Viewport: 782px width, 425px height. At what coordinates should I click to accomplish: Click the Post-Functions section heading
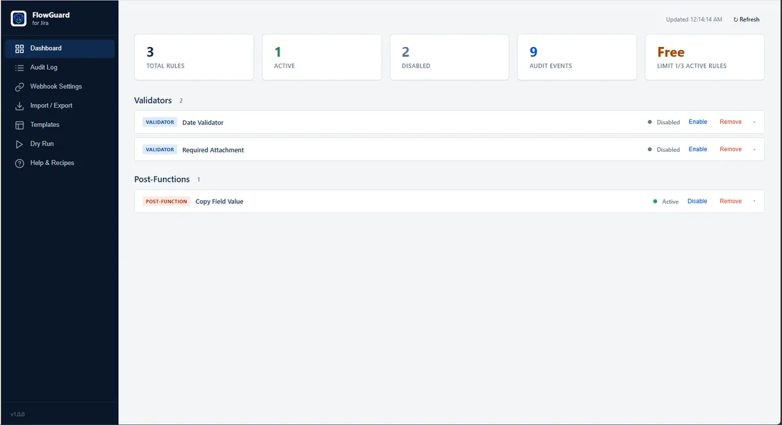pos(162,179)
